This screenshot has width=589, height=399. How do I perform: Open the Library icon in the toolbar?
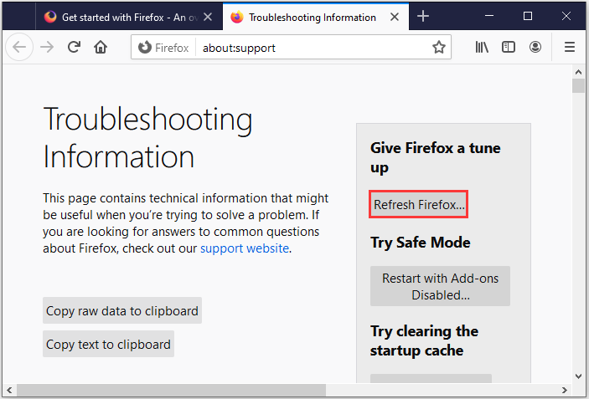tap(482, 47)
